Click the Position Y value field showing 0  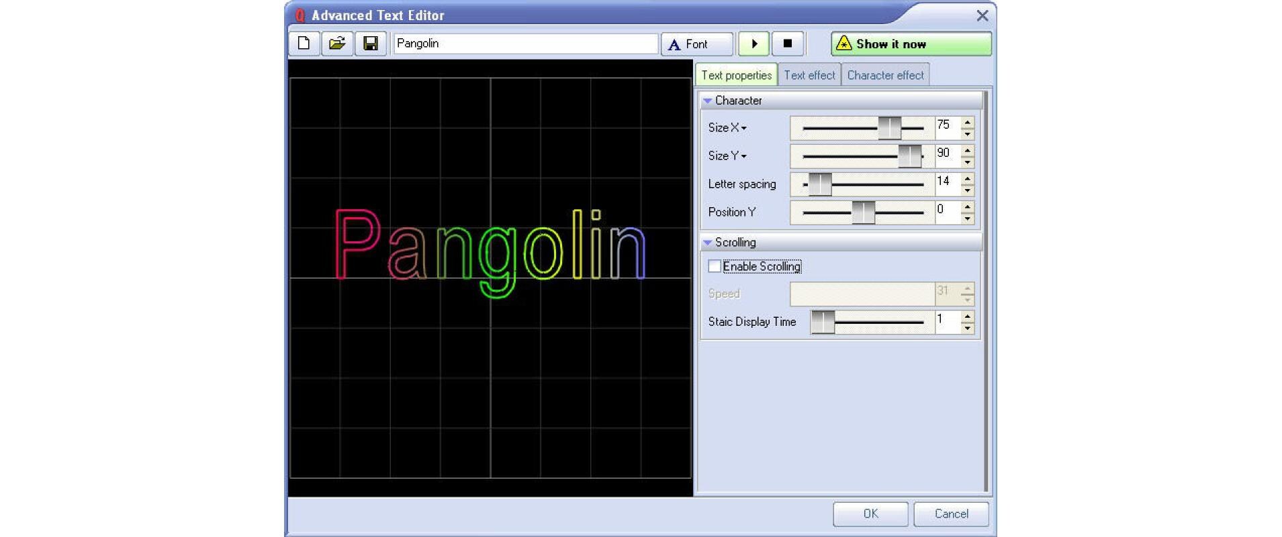pos(948,212)
